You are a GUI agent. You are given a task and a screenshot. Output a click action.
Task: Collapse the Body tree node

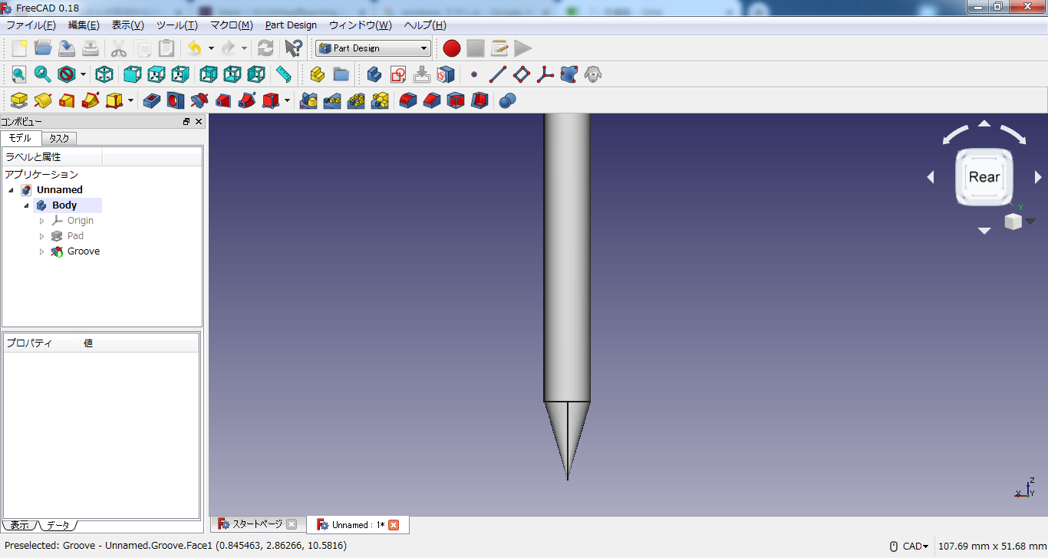pyautogui.click(x=26, y=205)
